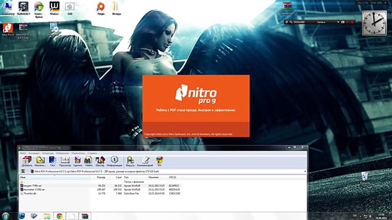Image resolution: width=392 pixels, height=220 pixels.
Task: Open the Избранное menu in WinRAR
Action: pyautogui.click(x=62, y=153)
